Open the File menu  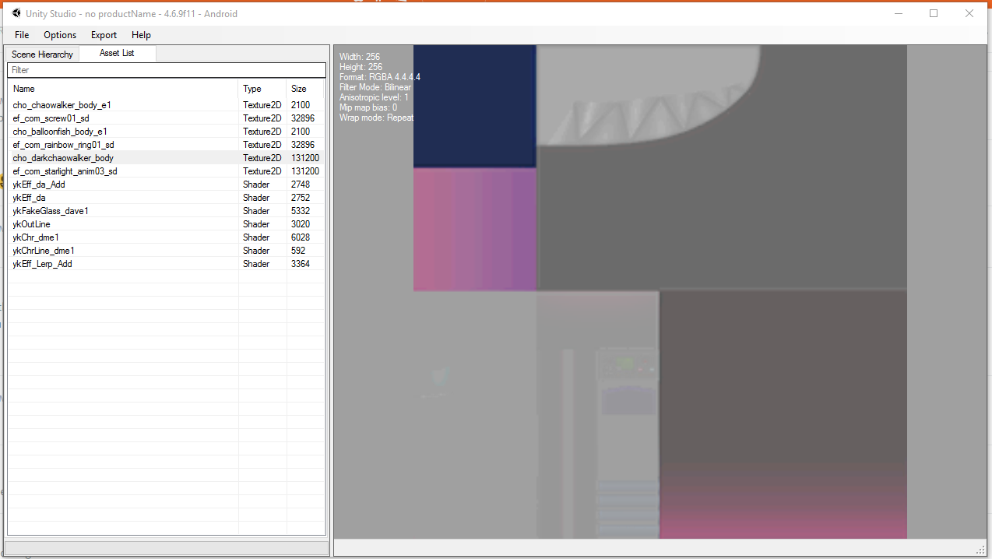[22, 35]
